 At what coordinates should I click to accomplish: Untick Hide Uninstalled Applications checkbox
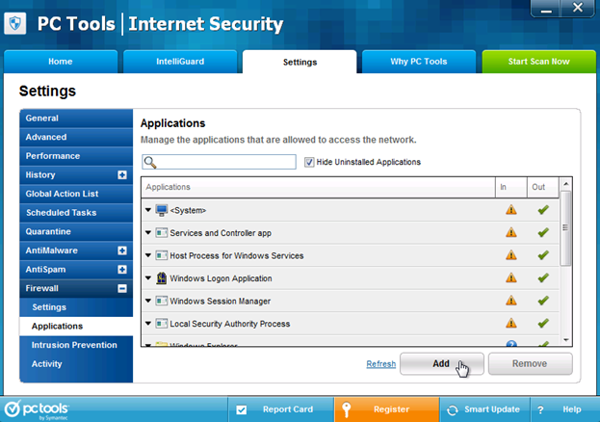309,162
